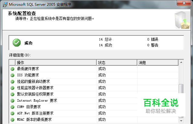Click the server box graphic in header
The image size is (193, 124).
pyautogui.click(x=182, y=20)
